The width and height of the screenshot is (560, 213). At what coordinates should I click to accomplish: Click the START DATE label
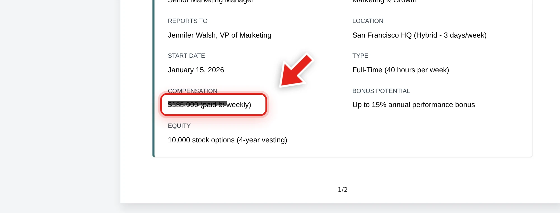coord(186,56)
